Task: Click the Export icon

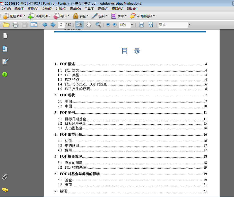Action: (x=56, y=16)
